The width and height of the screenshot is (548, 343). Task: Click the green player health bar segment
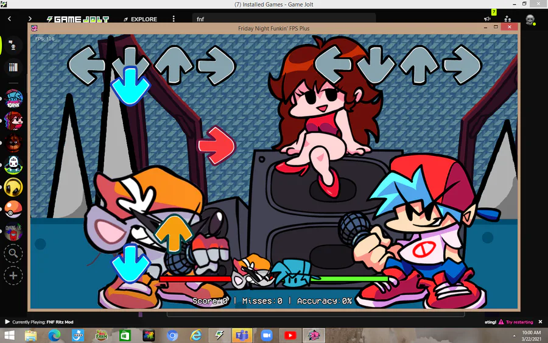point(349,278)
